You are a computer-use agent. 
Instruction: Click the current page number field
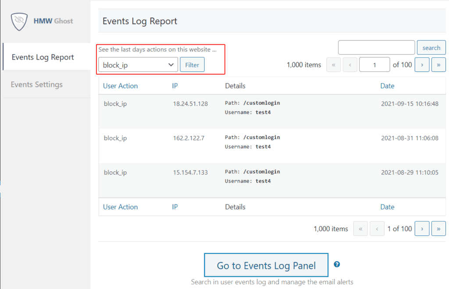[x=374, y=64]
